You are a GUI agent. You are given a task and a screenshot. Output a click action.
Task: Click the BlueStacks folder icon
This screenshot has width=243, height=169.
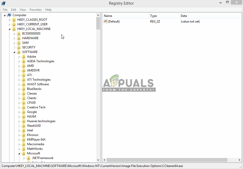pos(23,89)
